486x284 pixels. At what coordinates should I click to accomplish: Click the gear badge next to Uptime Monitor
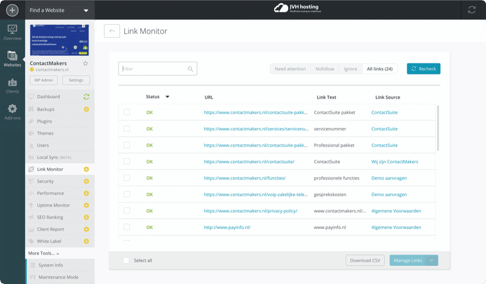pos(86,205)
